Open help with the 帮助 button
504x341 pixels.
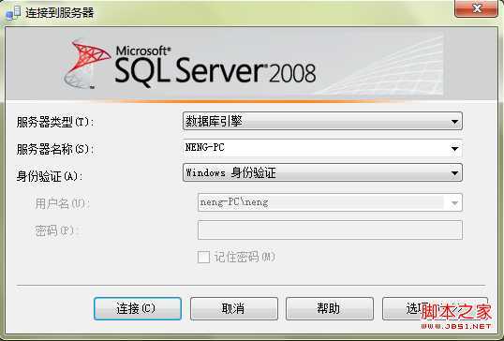[330, 308]
